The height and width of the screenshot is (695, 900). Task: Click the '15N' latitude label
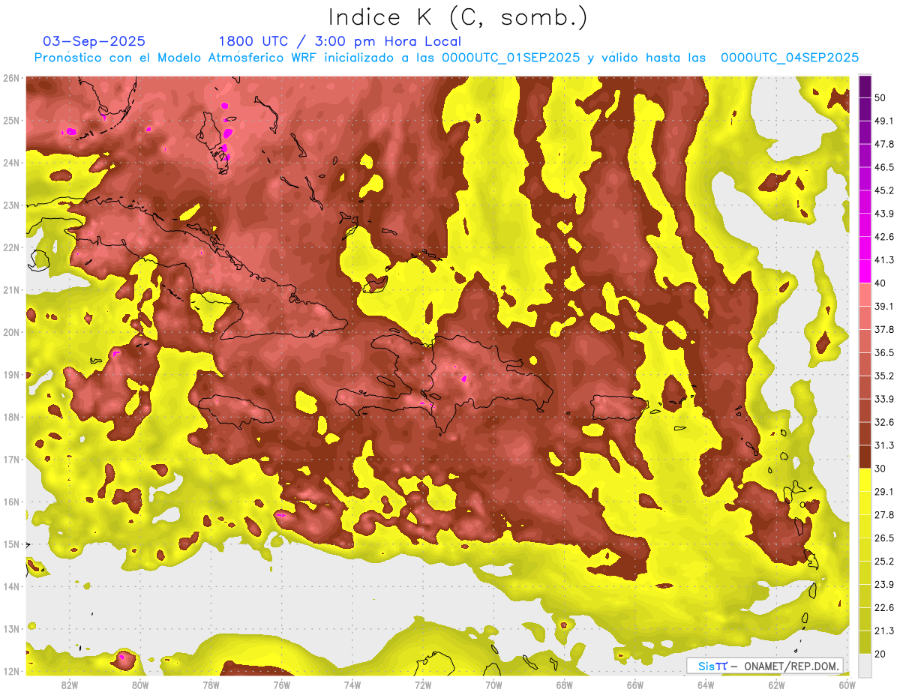(10, 544)
